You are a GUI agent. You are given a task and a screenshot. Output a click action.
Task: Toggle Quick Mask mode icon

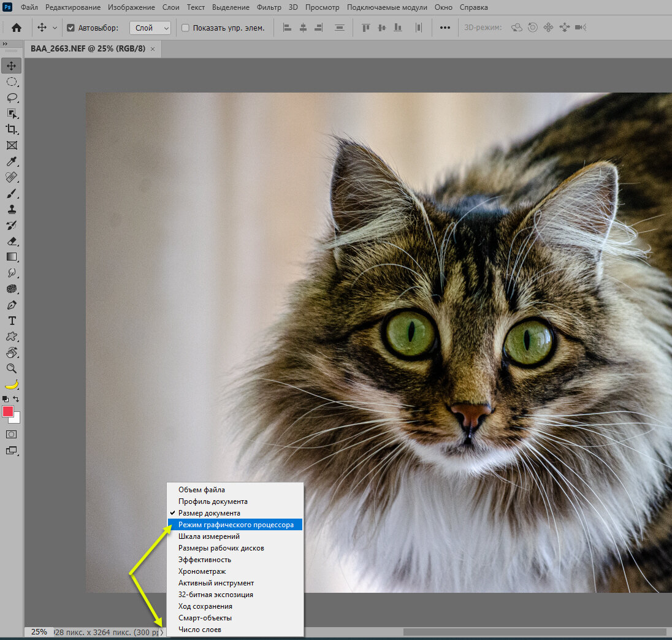point(12,434)
